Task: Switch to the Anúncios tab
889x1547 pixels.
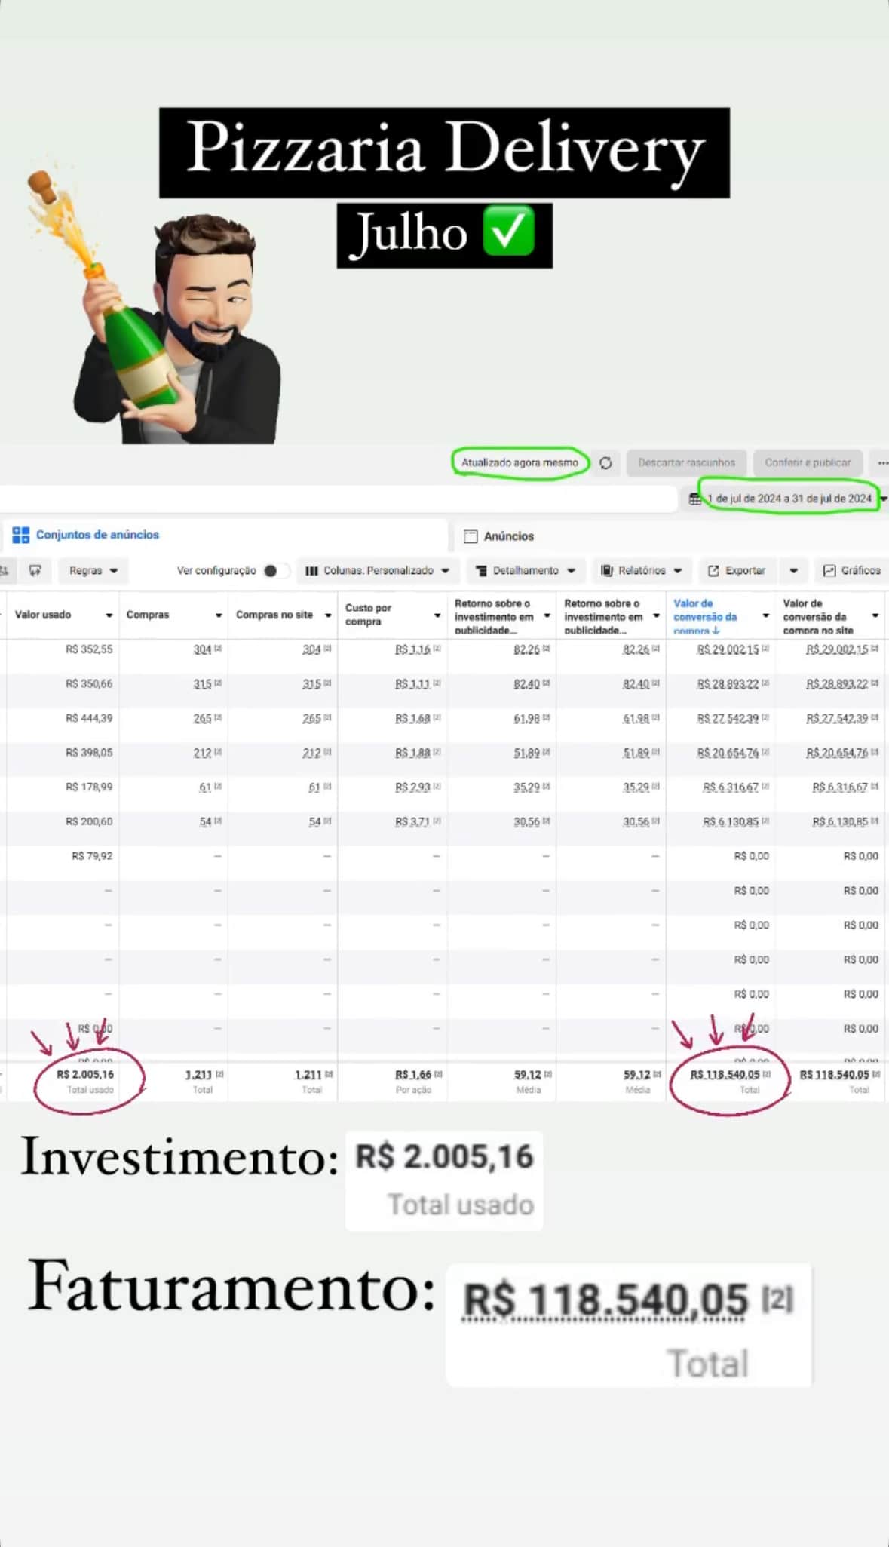Action: tap(508, 536)
